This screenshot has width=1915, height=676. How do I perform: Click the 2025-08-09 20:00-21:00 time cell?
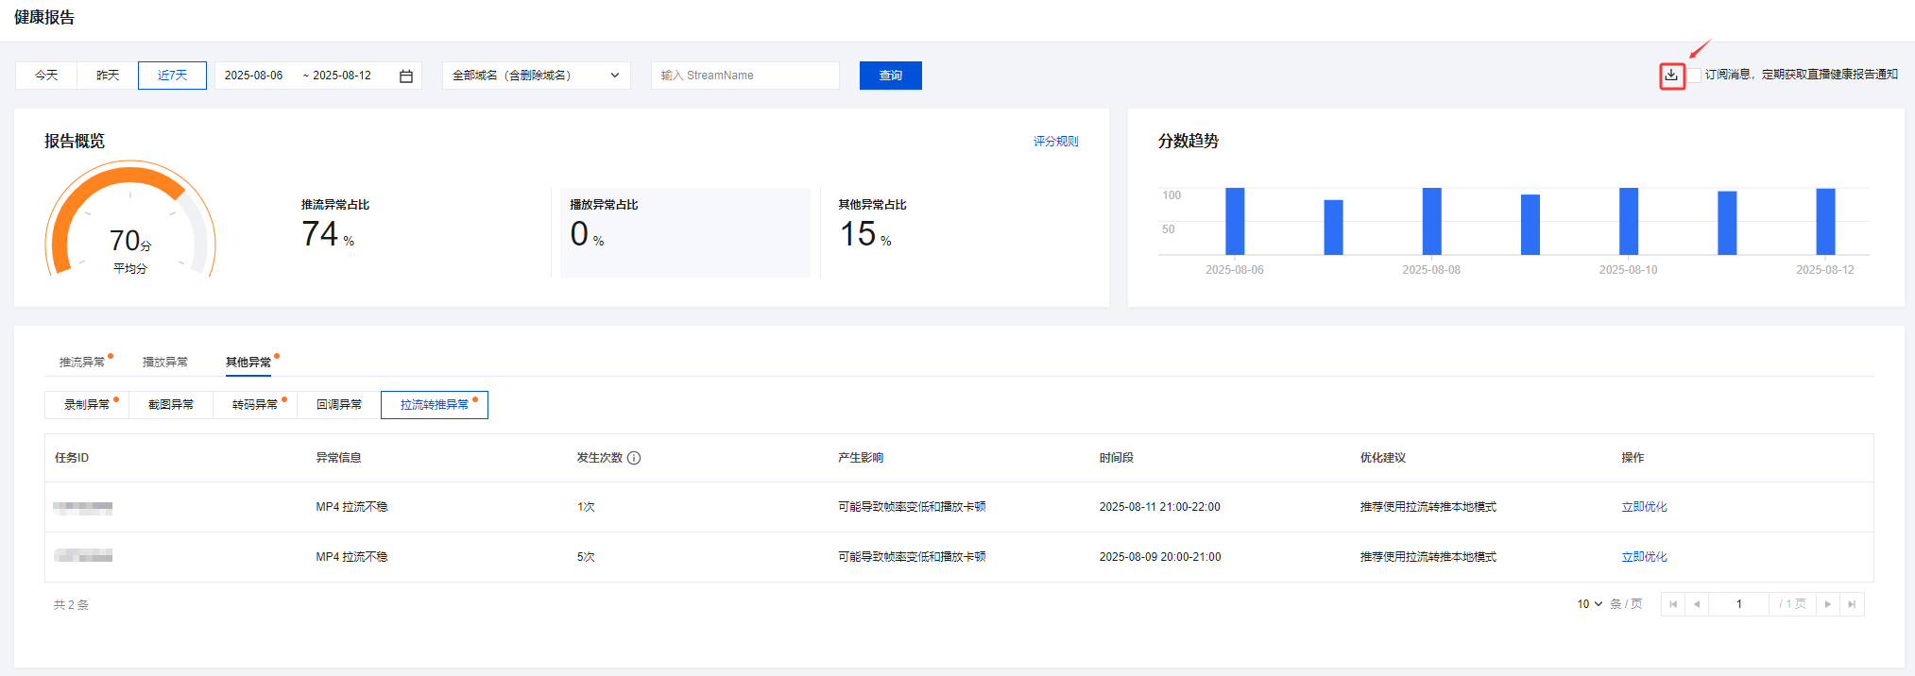tap(1160, 557)
